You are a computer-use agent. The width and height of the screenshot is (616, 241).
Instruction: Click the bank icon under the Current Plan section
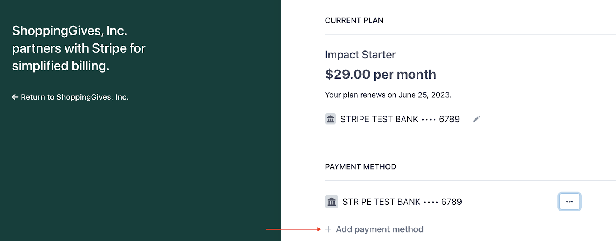(x=330, y=119)
